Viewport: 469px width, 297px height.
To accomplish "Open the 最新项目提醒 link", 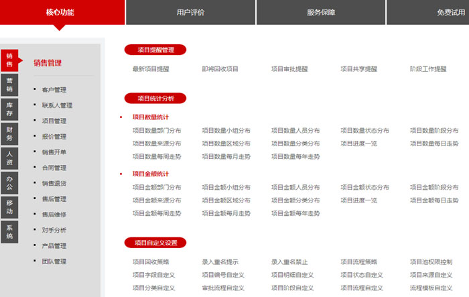I will click(151, 69).
